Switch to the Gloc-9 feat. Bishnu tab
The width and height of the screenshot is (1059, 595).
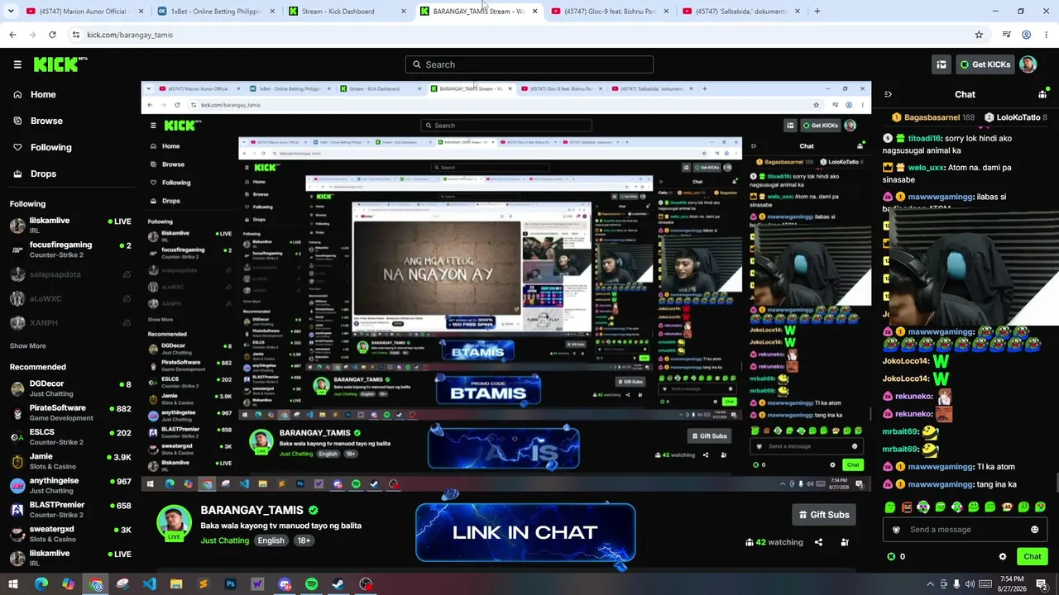[x=610, y=12]
